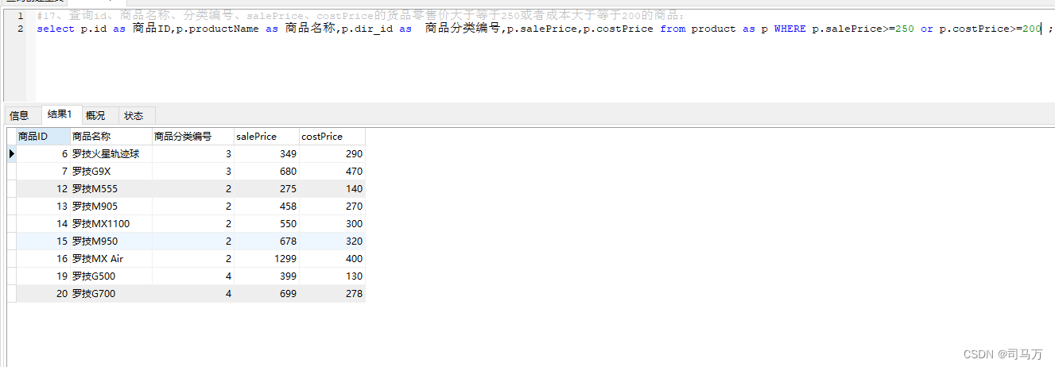Click costPrice value 290
This screenshot has width=1055, height=367.
coord(332,154)
